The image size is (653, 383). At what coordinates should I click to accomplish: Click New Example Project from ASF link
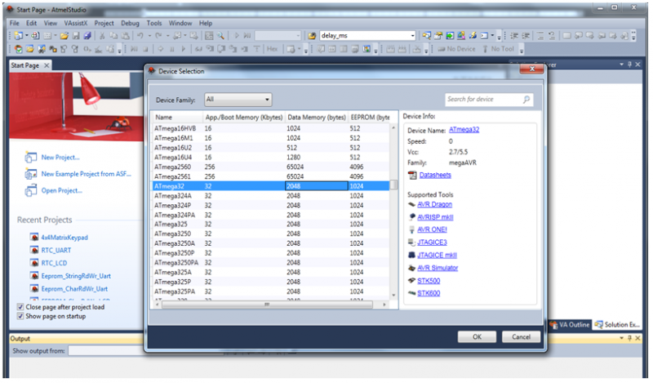[86, 174]
